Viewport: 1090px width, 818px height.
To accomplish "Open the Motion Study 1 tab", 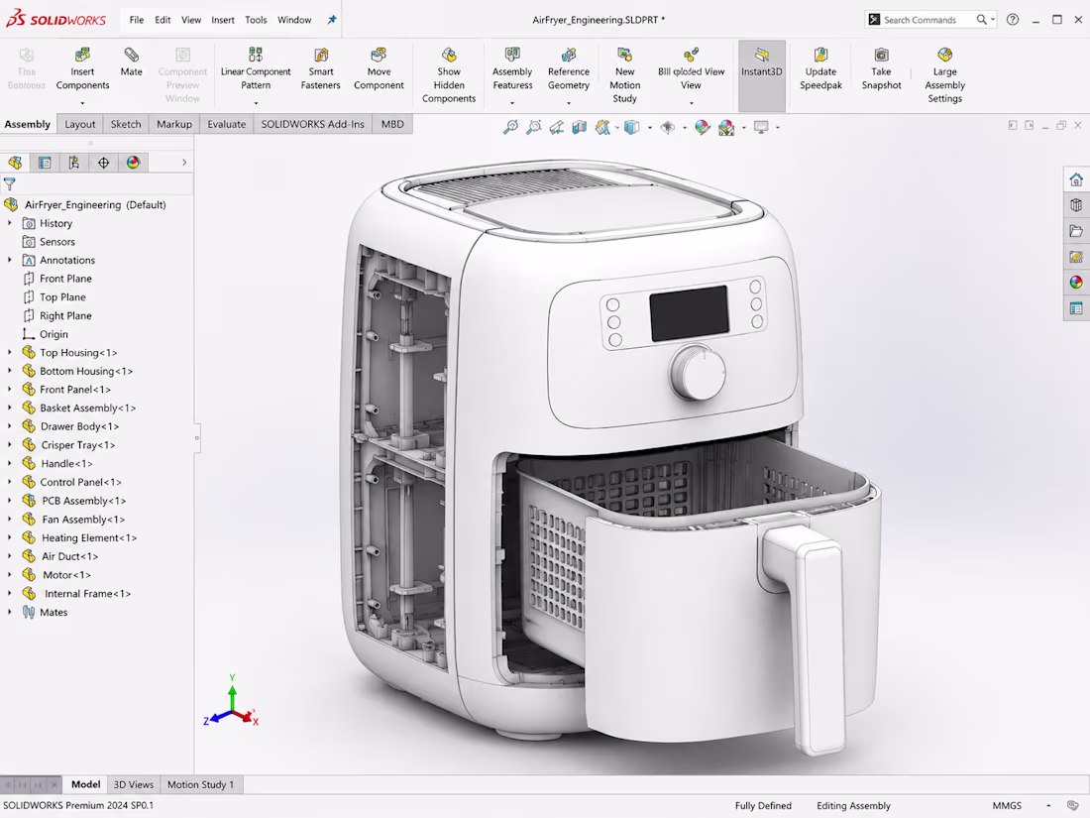I will click(201, 784).
